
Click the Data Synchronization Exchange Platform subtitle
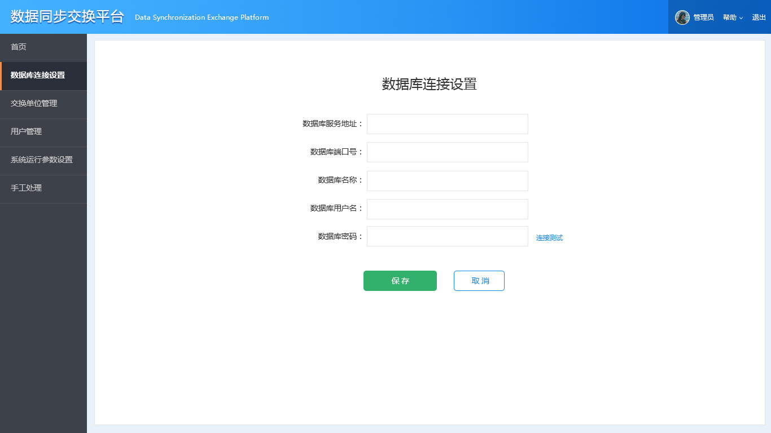point(201,17)
